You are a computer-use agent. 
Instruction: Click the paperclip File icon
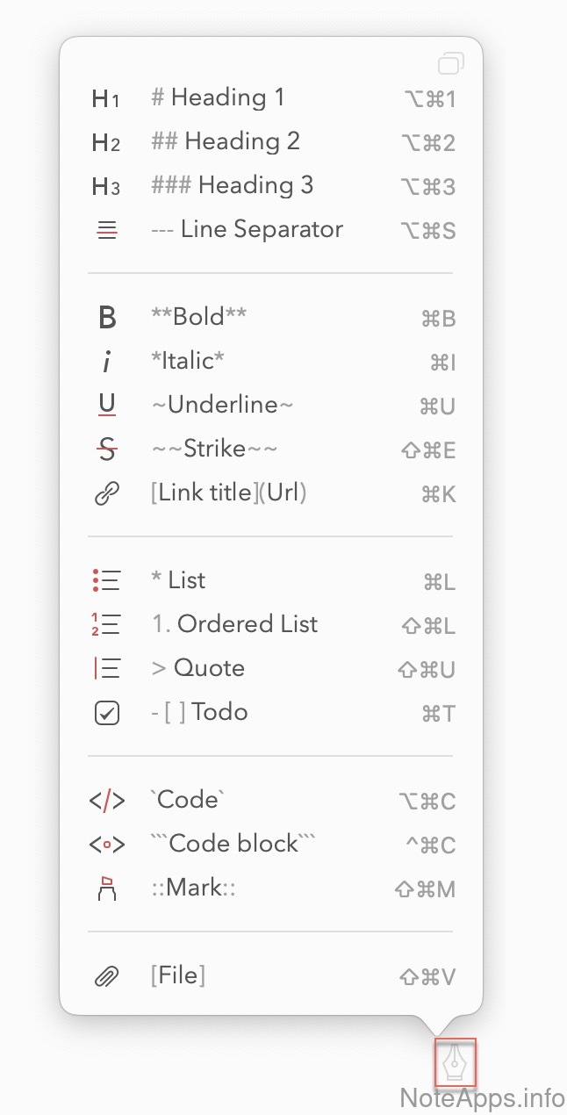click(106, 976)
